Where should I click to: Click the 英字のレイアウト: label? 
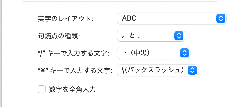point(66,19)
